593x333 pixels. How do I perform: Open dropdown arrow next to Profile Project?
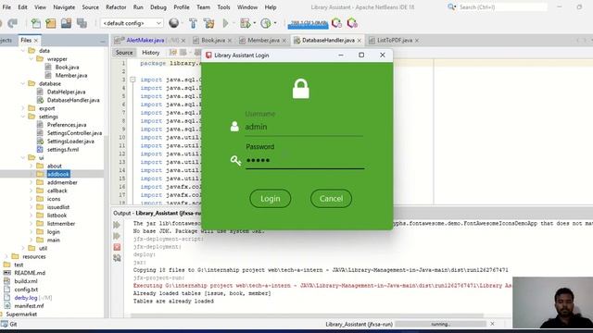click(x=275, y=23)
